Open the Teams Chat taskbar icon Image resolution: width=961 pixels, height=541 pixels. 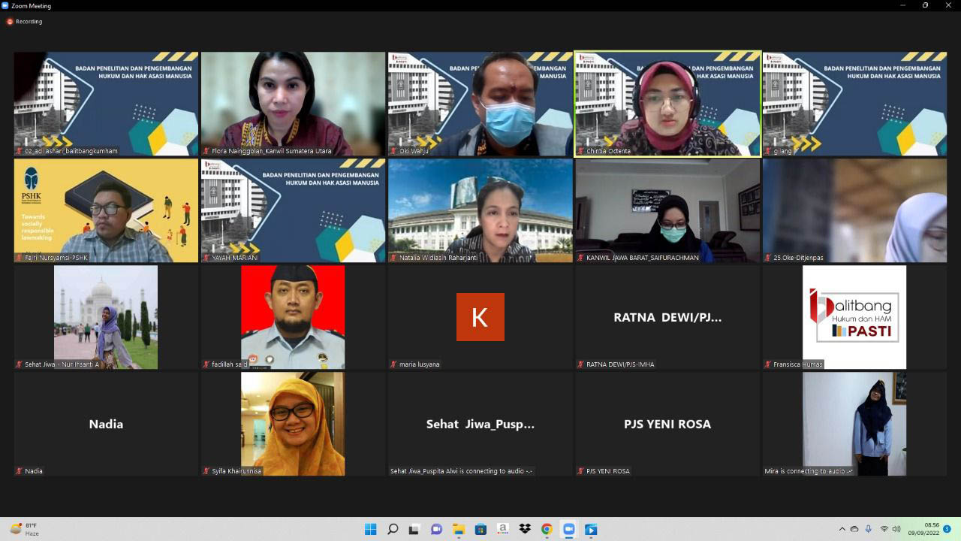click(x=436, y=529)
